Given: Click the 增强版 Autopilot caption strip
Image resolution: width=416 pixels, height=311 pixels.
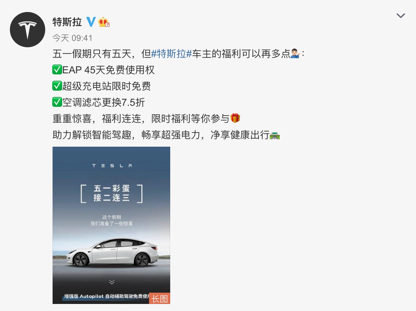Looking at the screenshot, I should pyautogui.click(x=106, y=296).
